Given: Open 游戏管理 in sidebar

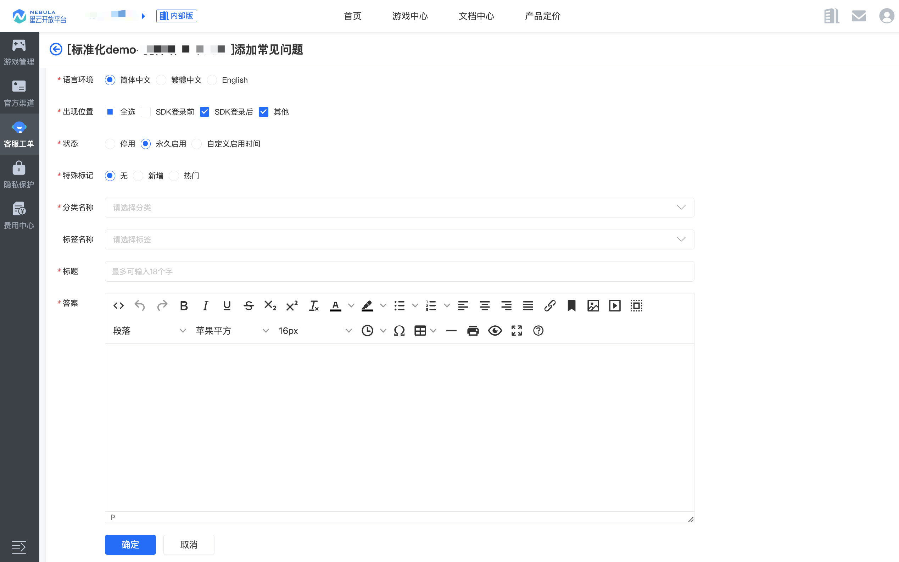Looking at the screenshot, I should point(19,52).
